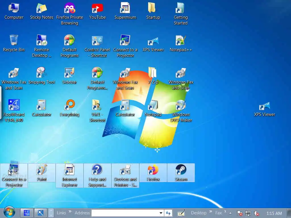Click the Address bar Go/refresh button
Viewport: 291px width, 218px height.
(168, 213)
